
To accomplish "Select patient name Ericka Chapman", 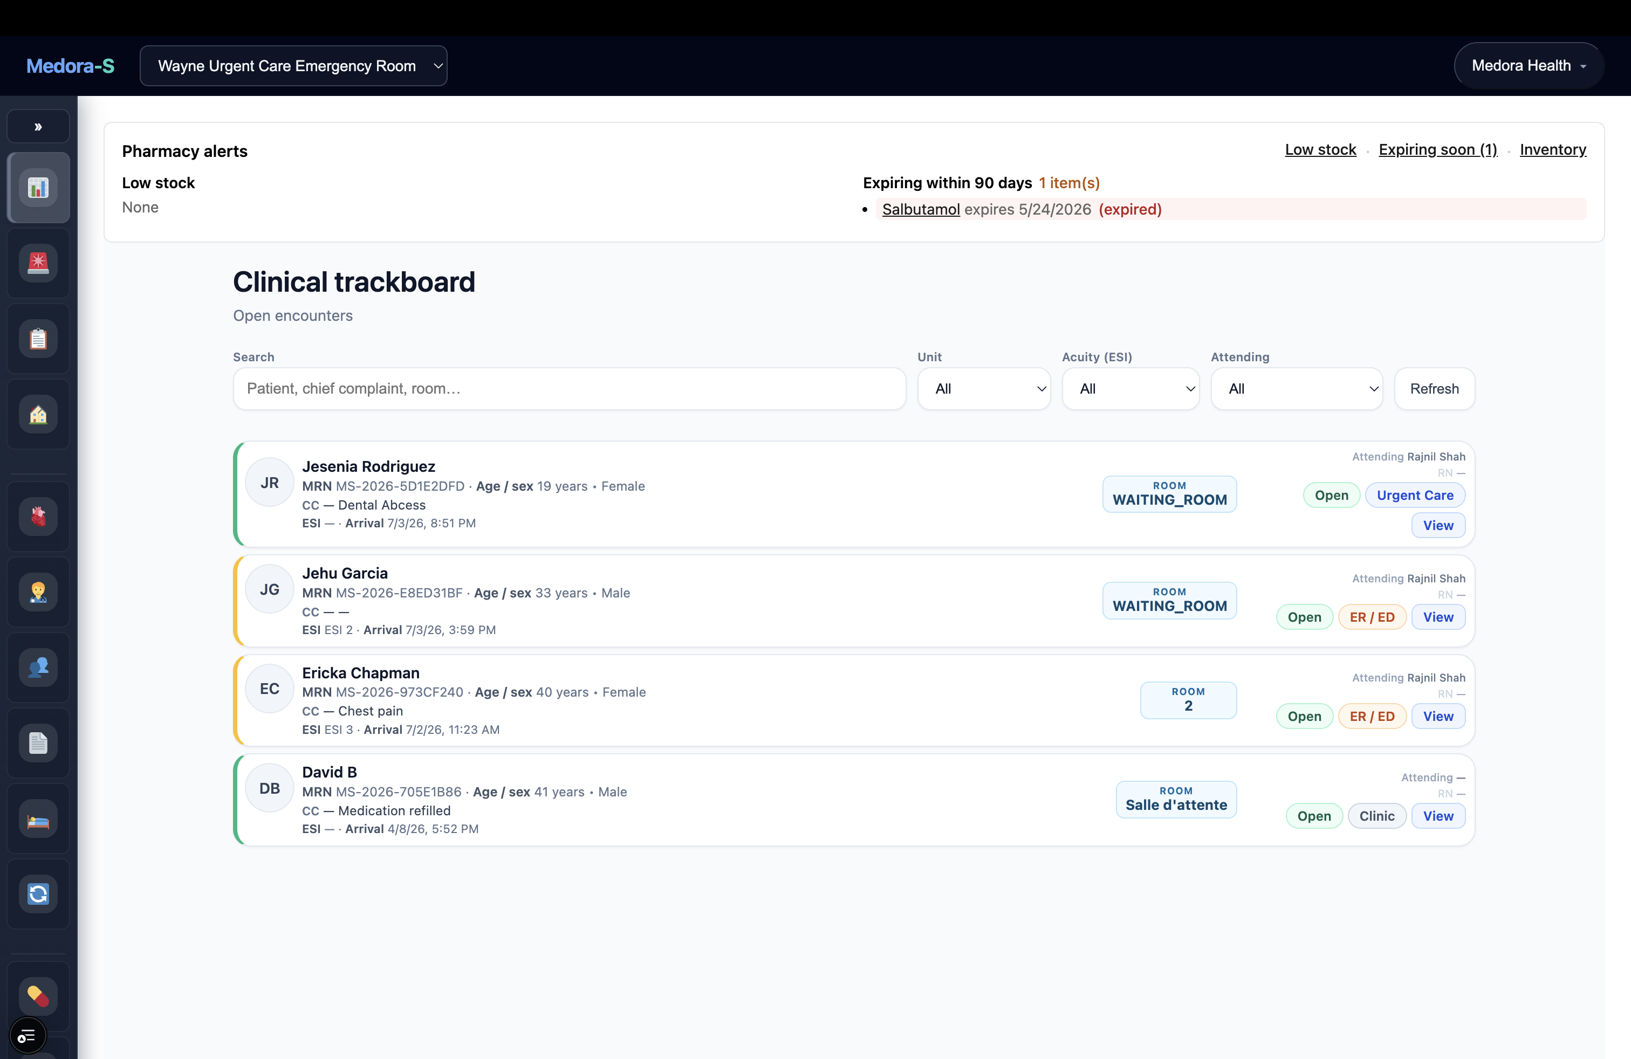I will [360, 673].
